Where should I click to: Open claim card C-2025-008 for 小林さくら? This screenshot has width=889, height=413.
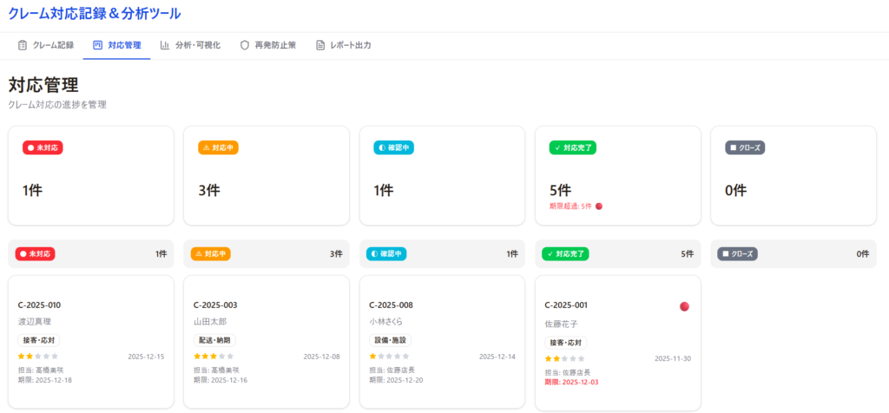pyautogui.click(x=442, y=342)
